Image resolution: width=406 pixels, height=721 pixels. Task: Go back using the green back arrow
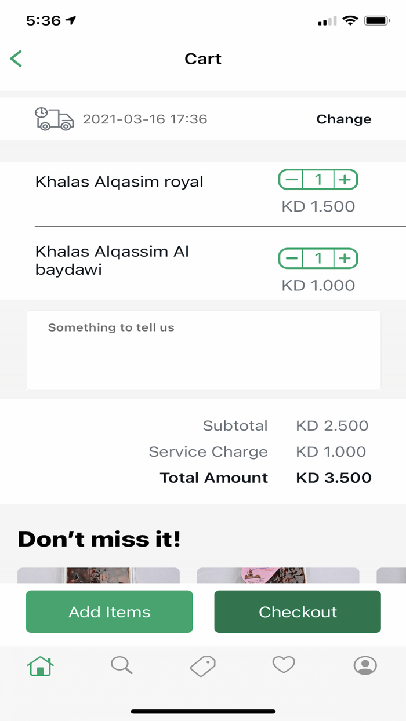pos(16,58)
